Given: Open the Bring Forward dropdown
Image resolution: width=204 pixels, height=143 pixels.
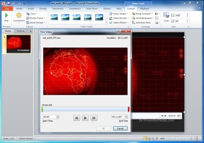Looking at the screenshot, I should click(x=152, y=14).
